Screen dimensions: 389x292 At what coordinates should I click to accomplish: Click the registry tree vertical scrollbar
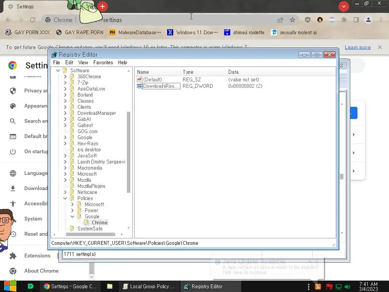[x=128, y=152]
